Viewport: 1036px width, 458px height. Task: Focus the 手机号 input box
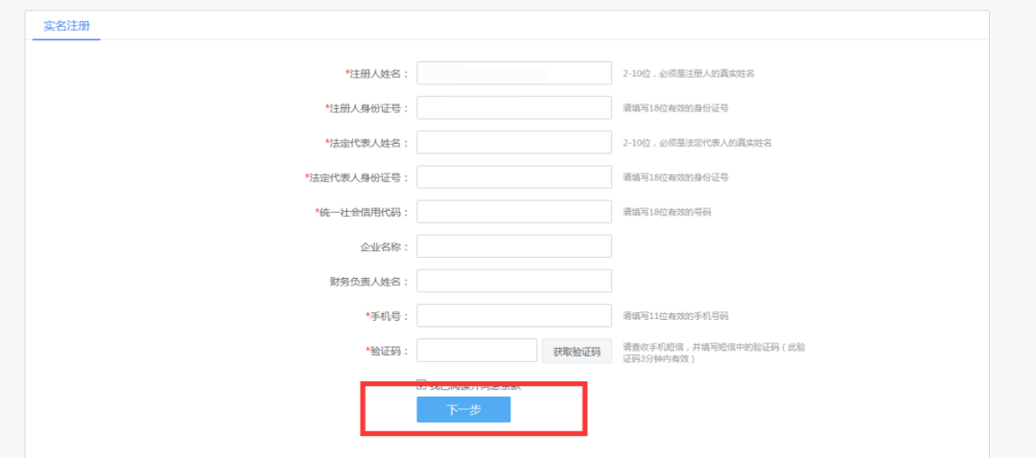(514, 315)
